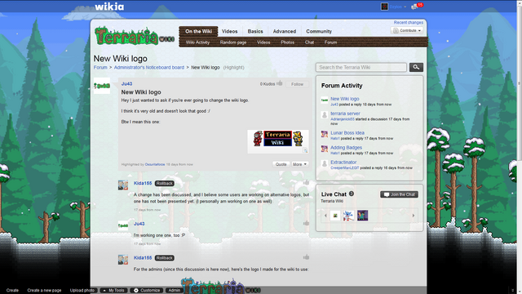Open Lunar Boss Idea thread
The image size is (522, 294).
tap(347, 132)
